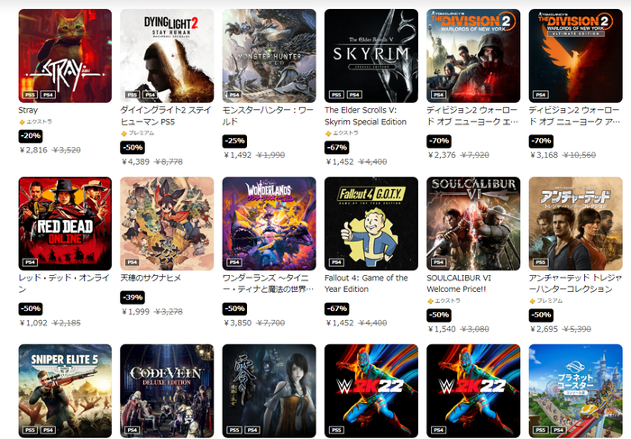
Task: Open the Tiny Tina's Wonderlands cover thumbnail
Action: pyautogui.click(x=270, y=224)
